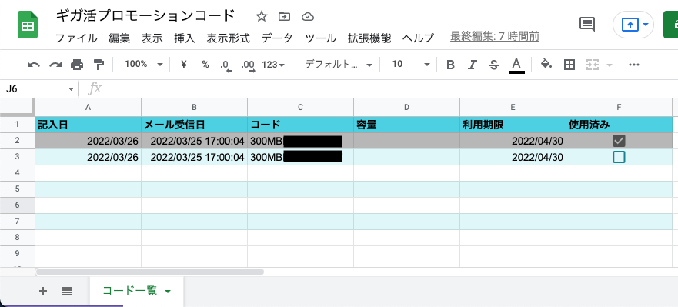This screenshot has height=307, width=678.
Task: Open 最終編集: 7 時間前 link
Action: [495, 37]
